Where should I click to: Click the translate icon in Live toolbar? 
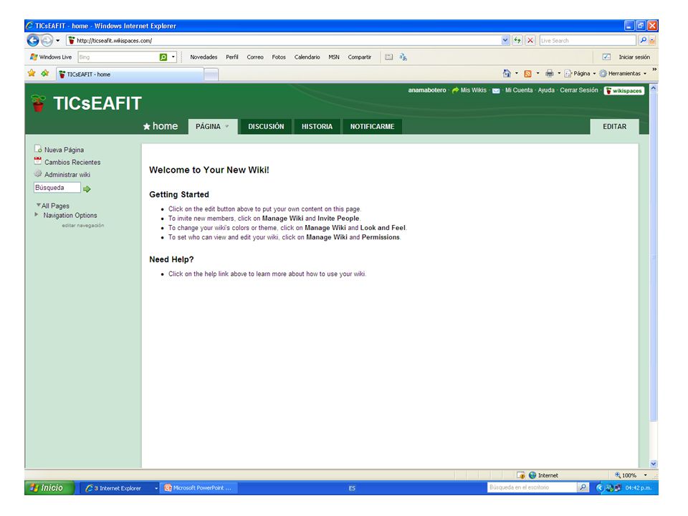(x=403, y=57)
